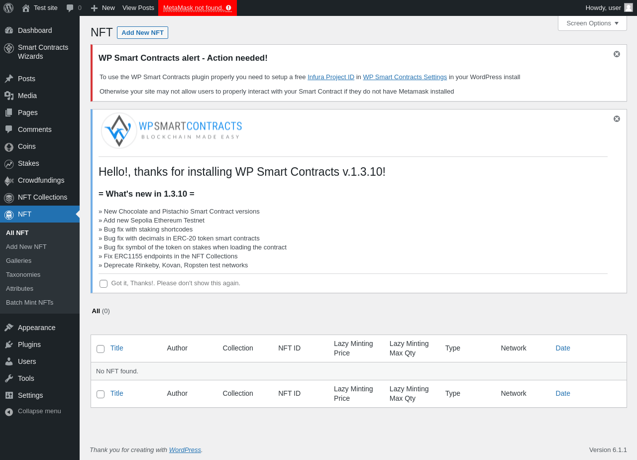
Task: Open the Infura Project ID link
Action: pyautogui.click(x=331, y=77)
